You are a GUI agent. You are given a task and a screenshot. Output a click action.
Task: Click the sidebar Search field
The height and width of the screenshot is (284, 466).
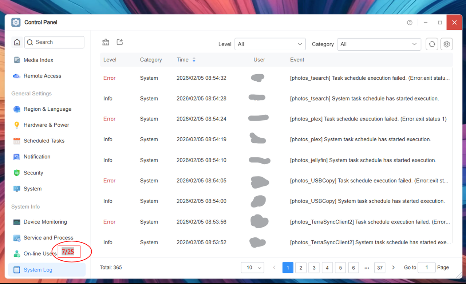click(x=54, y=42)
